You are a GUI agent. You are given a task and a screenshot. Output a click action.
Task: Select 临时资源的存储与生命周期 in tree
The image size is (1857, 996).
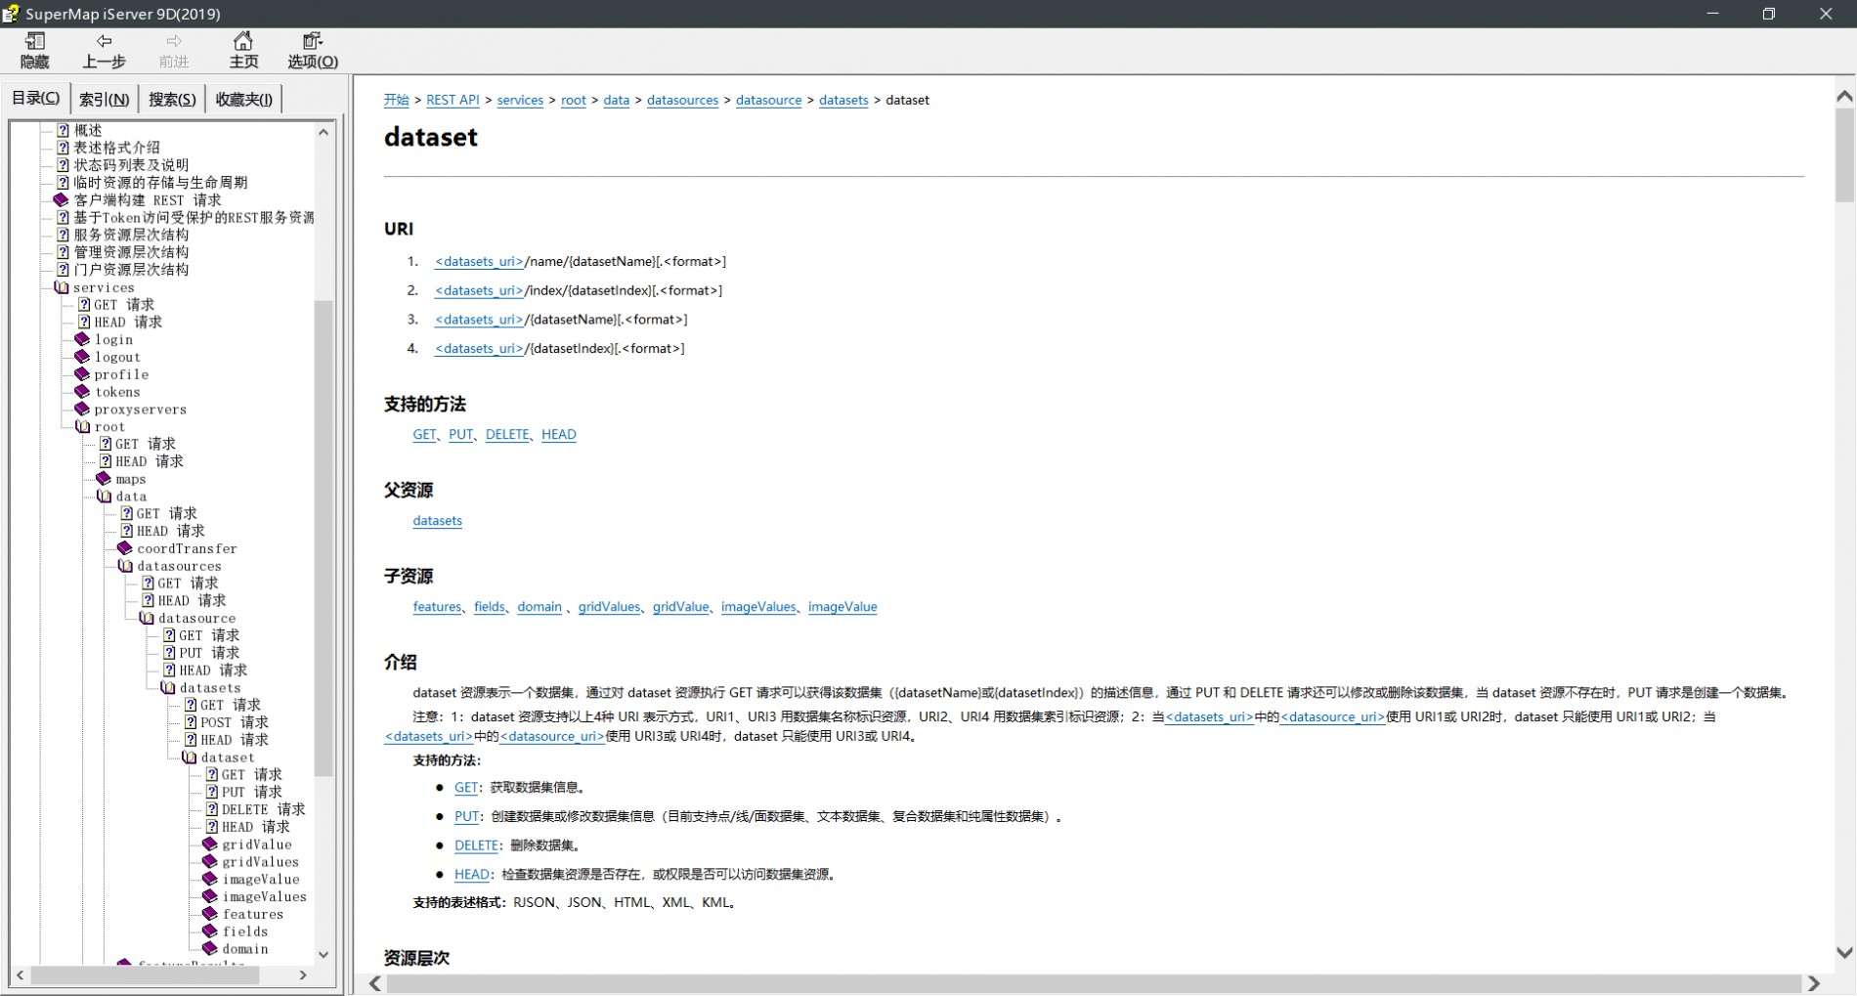tap(160, 183)
